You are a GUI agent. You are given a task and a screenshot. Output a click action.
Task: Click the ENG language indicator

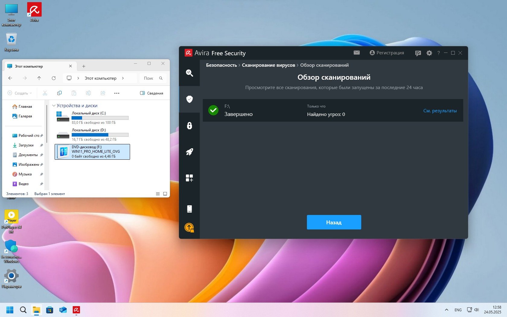coord(458,310)
